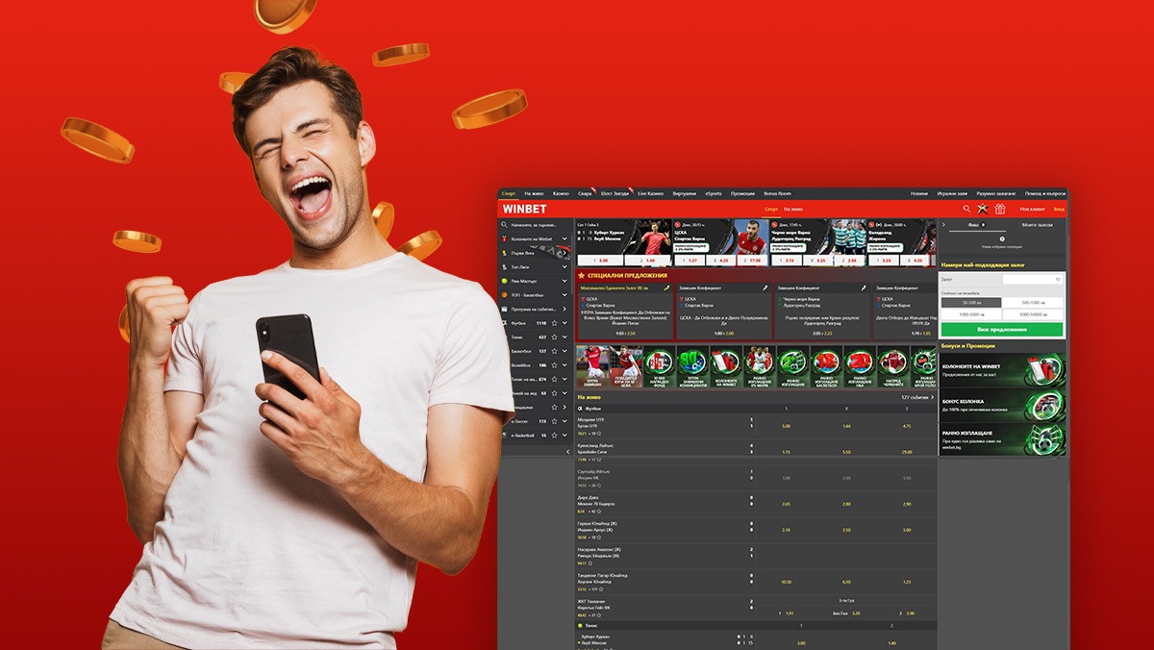Open the Ранно изплащане баскетбол tile with 18

(825, 367)
